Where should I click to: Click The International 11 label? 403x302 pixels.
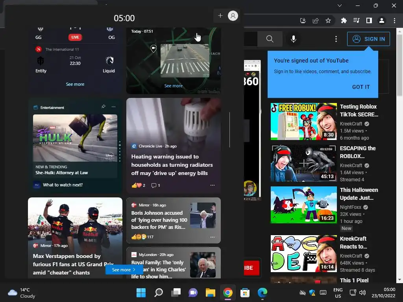(62, 49)
